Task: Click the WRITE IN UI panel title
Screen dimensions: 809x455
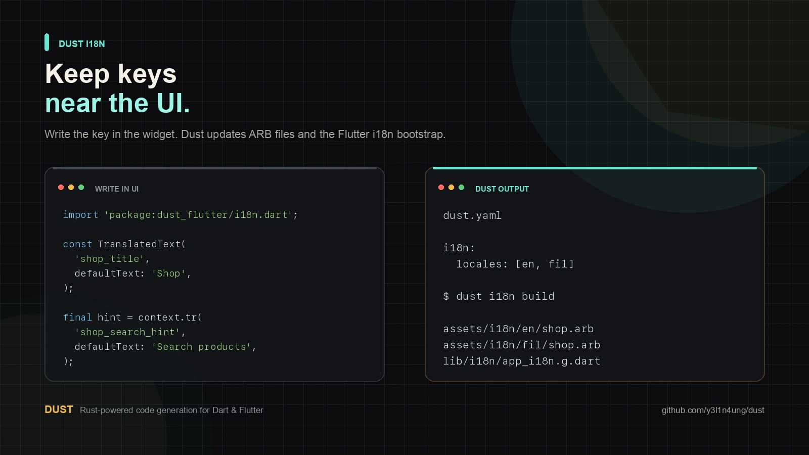Action: 117,189
